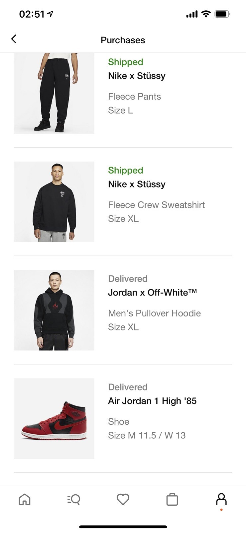Tap the Fleece Pants product photo

(x=54, y=94)
